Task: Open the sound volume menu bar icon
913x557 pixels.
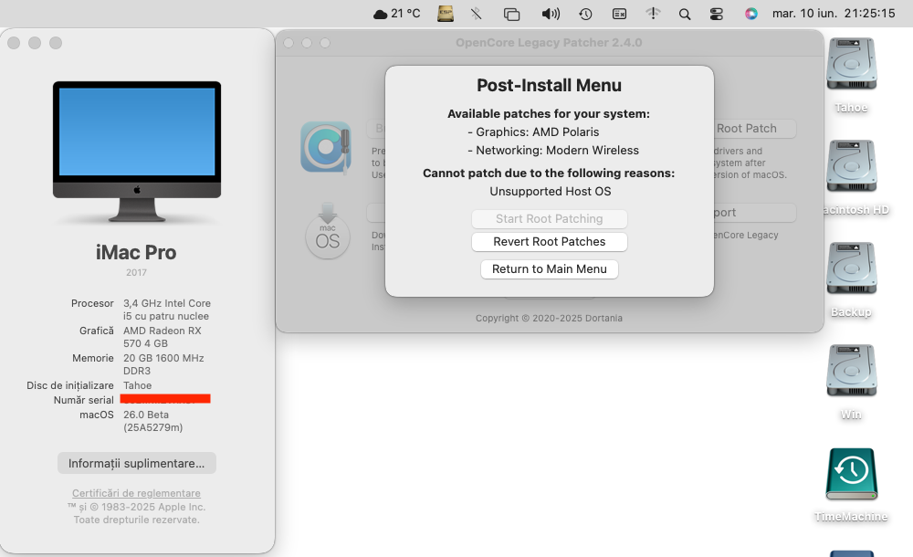Action: tap(551, 14)
